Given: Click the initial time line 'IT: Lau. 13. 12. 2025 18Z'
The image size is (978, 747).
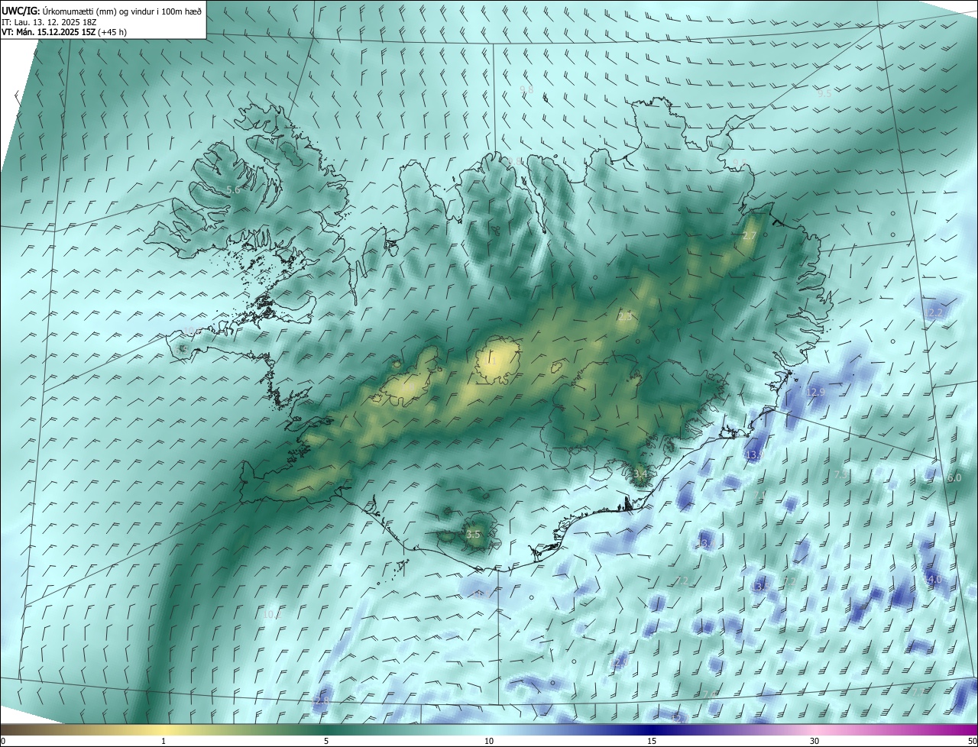Looking at the screenshot, I should [48, 22].
